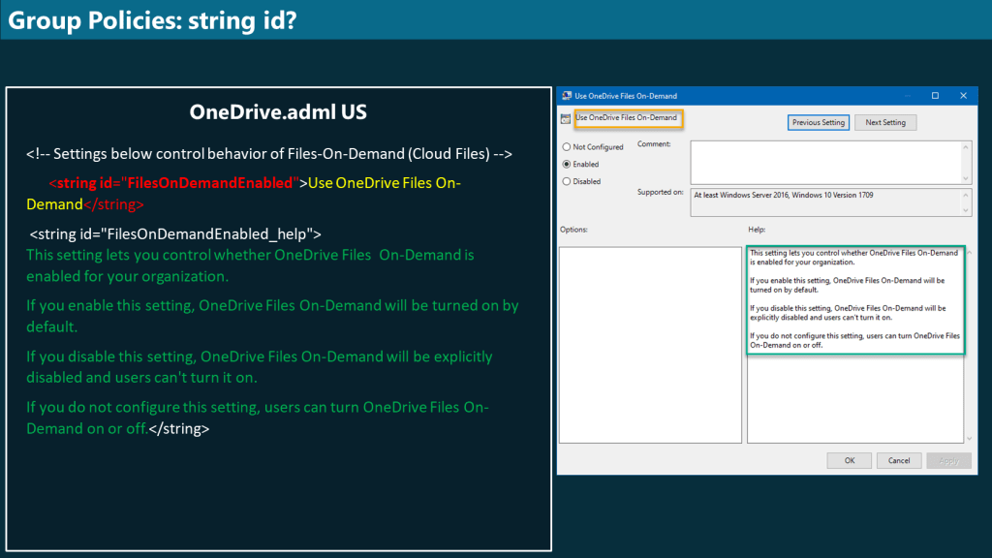Image resolution: width=992 pixels, height=558 pixels.
Task: Confirm the policy with OK
Action: click(850, 460)
